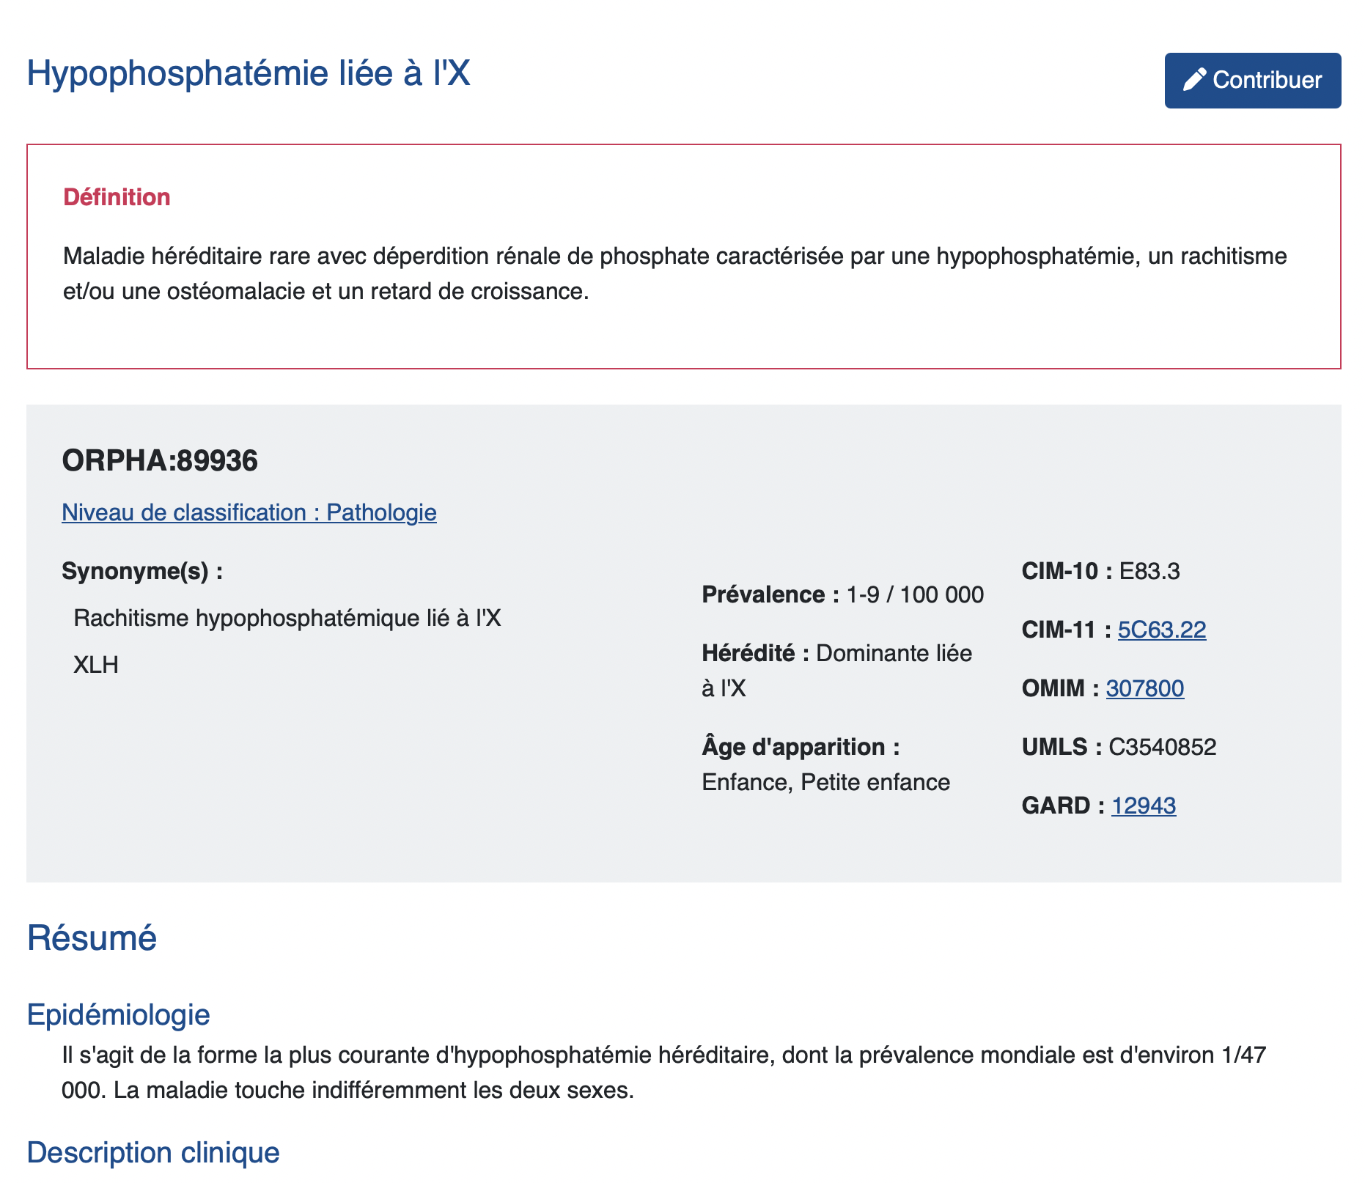Jump to the Epidémiologie subheading
Viewport: 1365px width, 1183px height.
118,1015
